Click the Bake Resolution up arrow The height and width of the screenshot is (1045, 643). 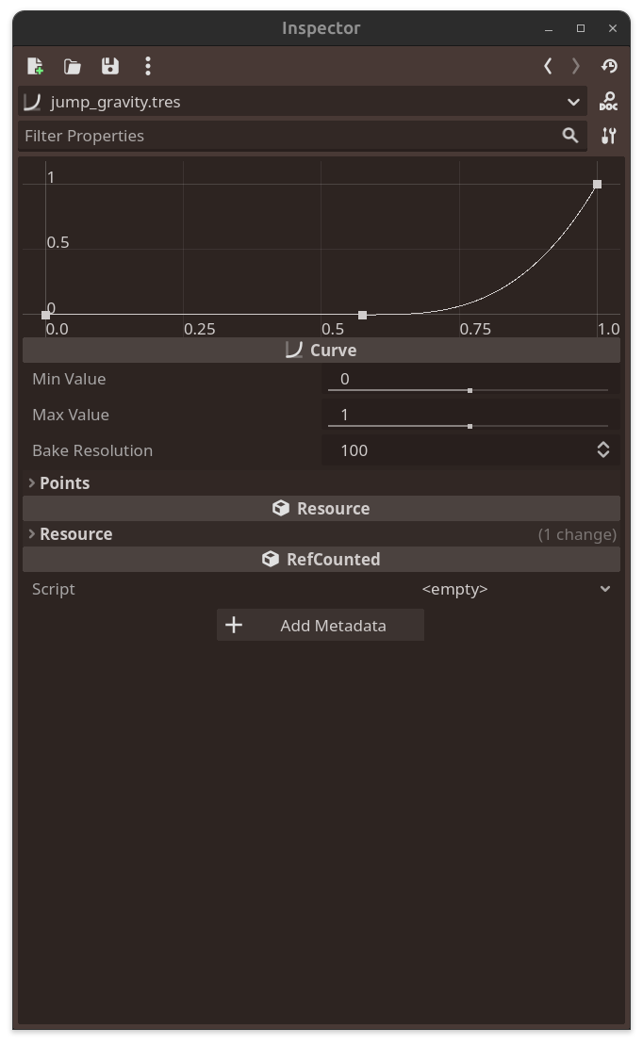[x=602, y=445]
